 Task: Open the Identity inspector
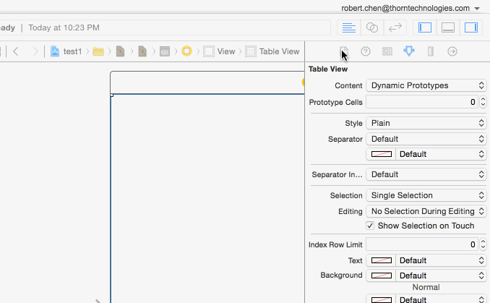[x=387, y=51]
